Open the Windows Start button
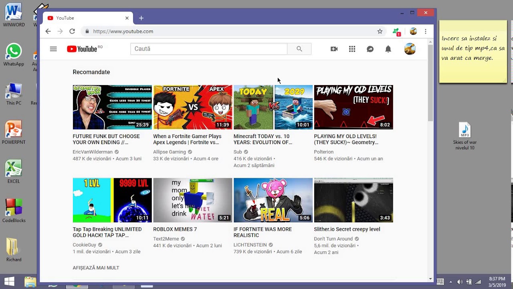 [x=9, y=281]
